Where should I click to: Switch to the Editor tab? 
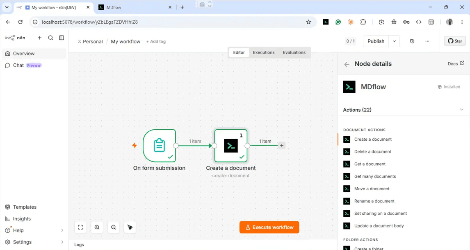pyautogui.click(x=239, y=52)
